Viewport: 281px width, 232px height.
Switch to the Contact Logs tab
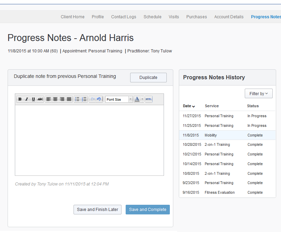click(124, 17)
